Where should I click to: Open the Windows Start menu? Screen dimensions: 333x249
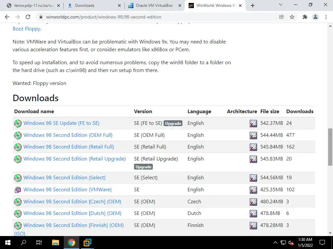[x=7, y=243]
